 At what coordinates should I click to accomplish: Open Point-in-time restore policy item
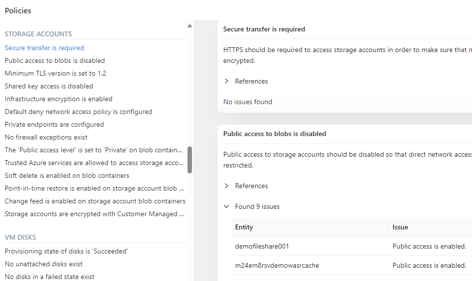point(94,188)
